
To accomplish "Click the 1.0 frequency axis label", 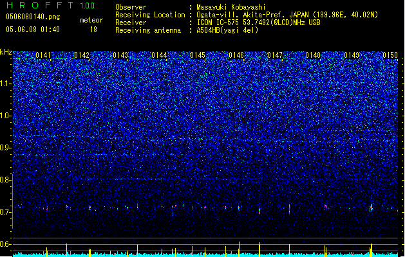I will pos(5,116).
